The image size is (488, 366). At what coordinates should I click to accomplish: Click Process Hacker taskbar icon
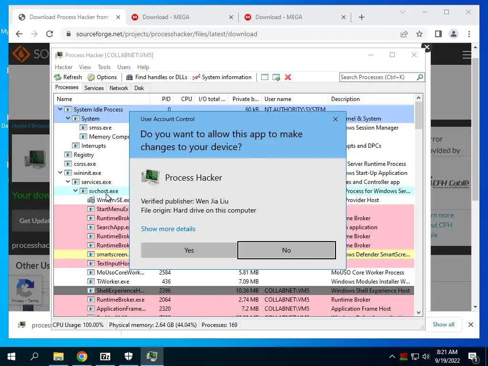click(x=152, y=356)
